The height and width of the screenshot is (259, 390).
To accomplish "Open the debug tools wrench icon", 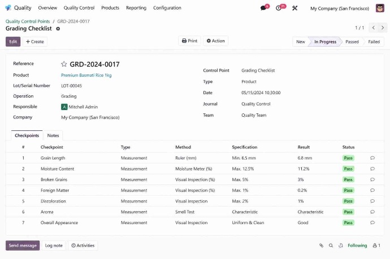I will pyautogui.click(x=294, y=8).
